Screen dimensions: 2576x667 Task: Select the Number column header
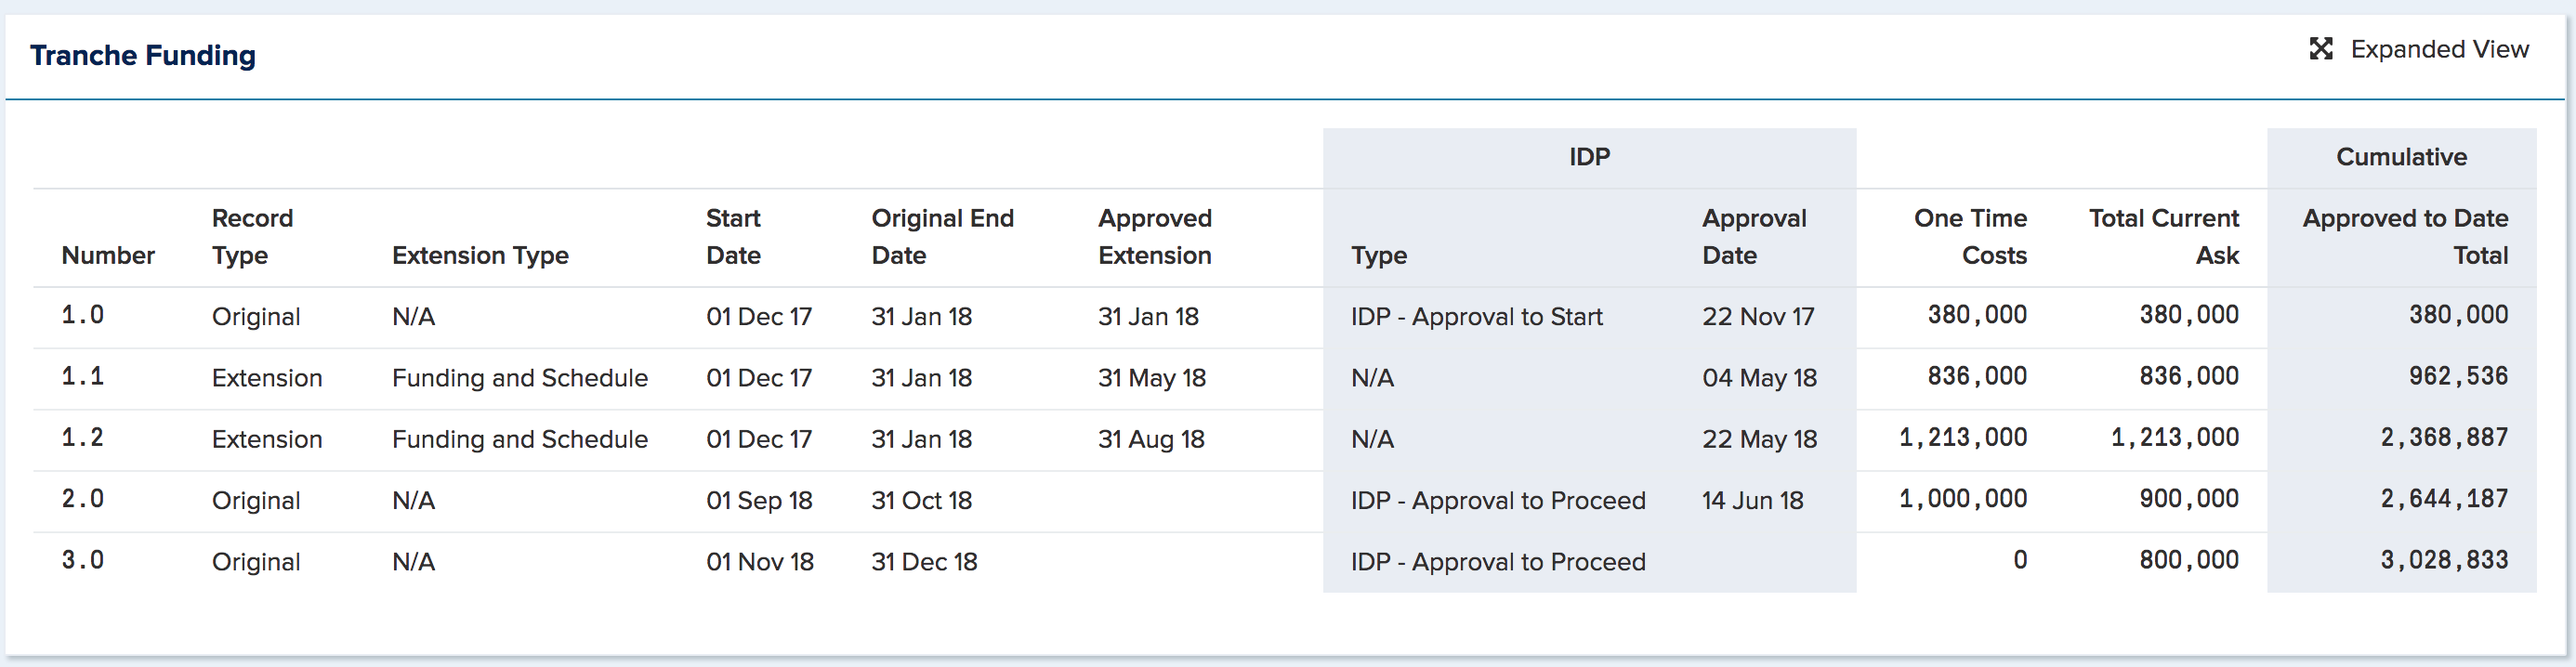[108, 255]
